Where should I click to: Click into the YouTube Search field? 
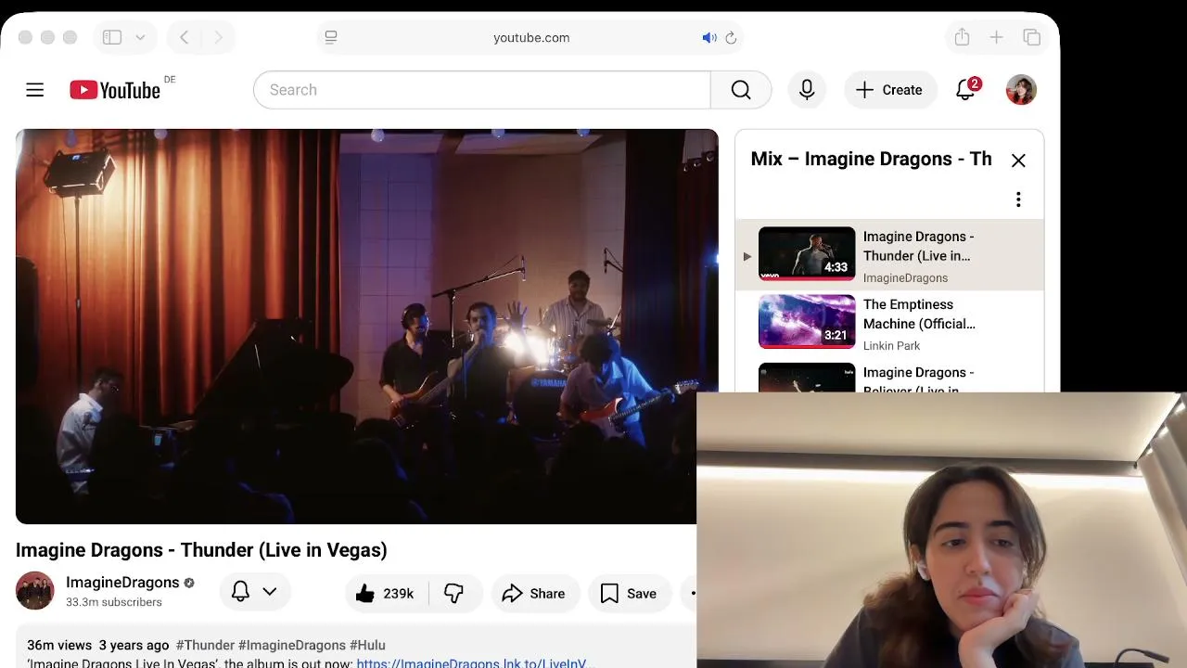[x=482, y=90]
